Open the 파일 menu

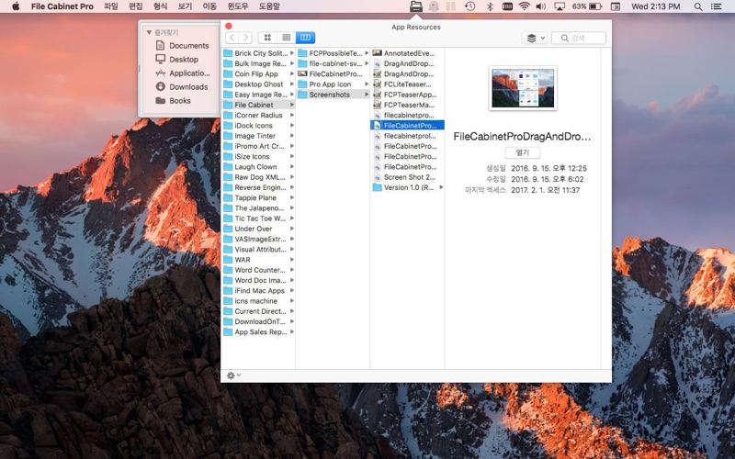pos(111,6)
